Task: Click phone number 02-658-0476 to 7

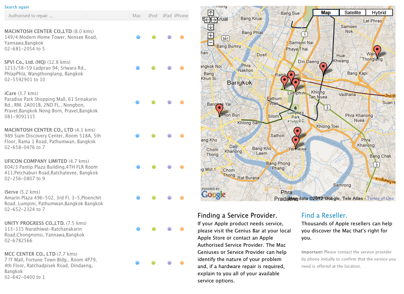Action: pos(25,147)
